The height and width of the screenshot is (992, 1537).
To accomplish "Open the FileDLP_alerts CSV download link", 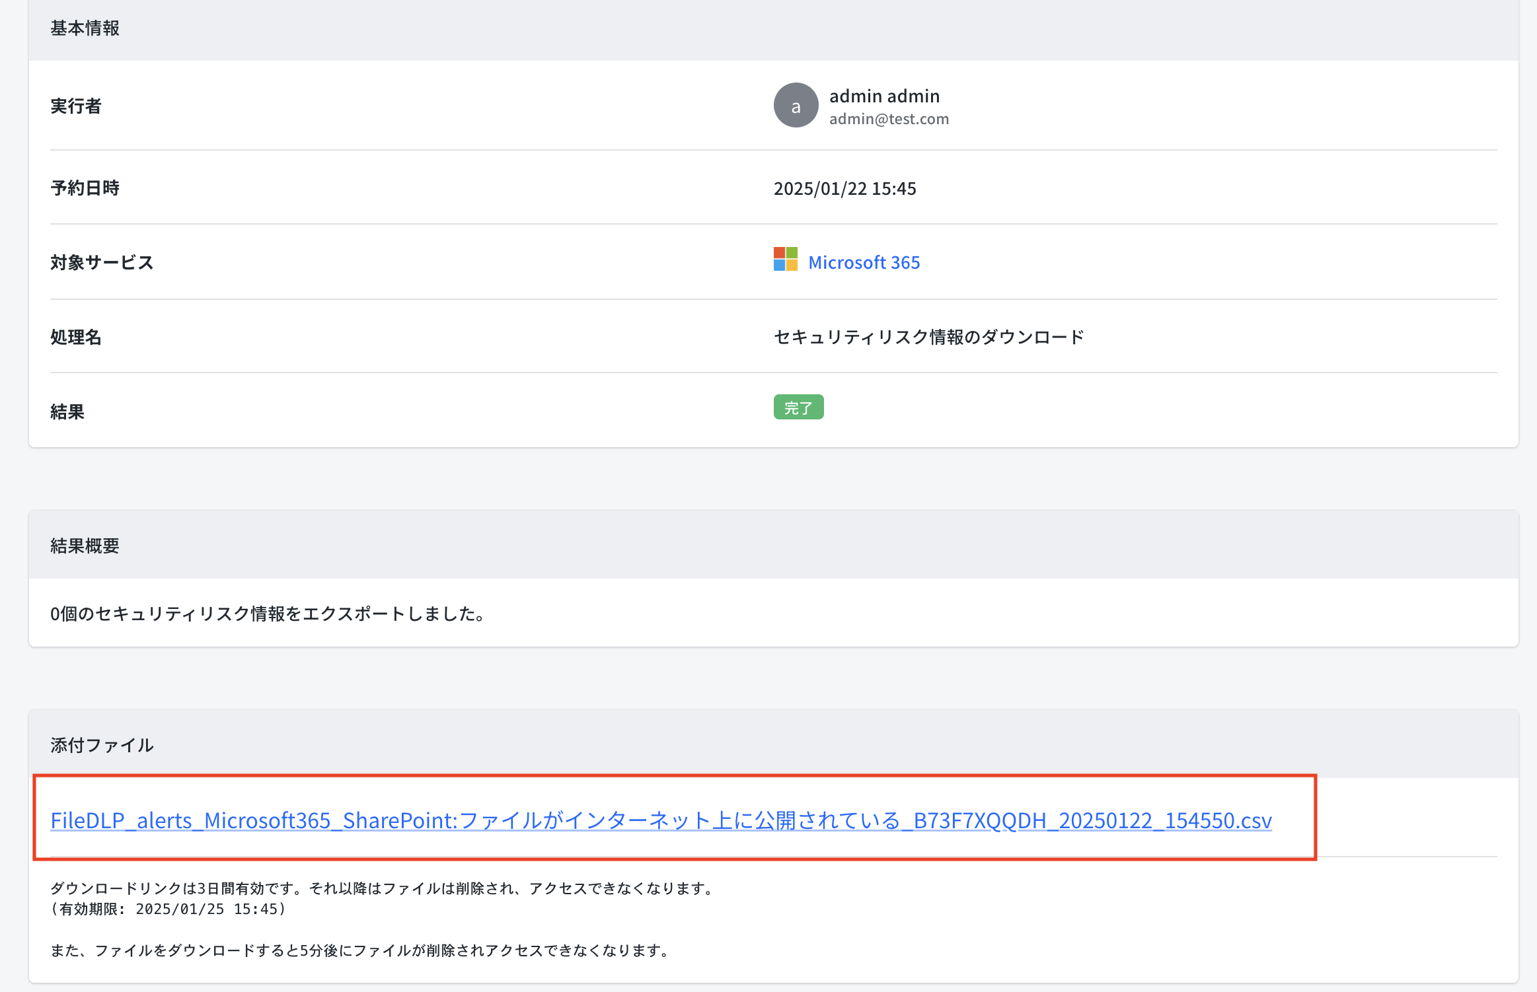I will point(661,820).
